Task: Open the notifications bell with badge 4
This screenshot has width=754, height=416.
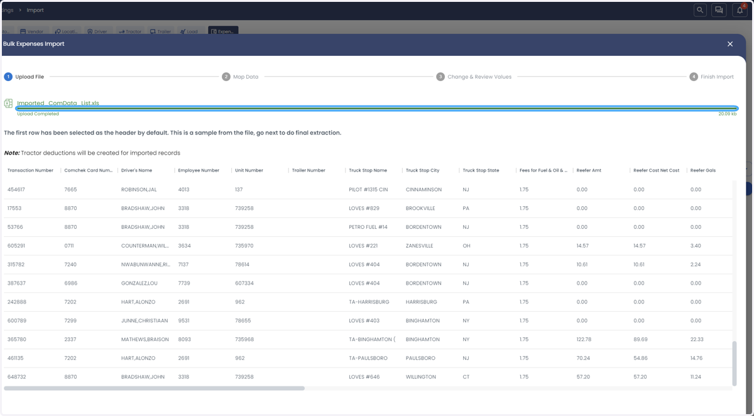Action: (740, 10)
